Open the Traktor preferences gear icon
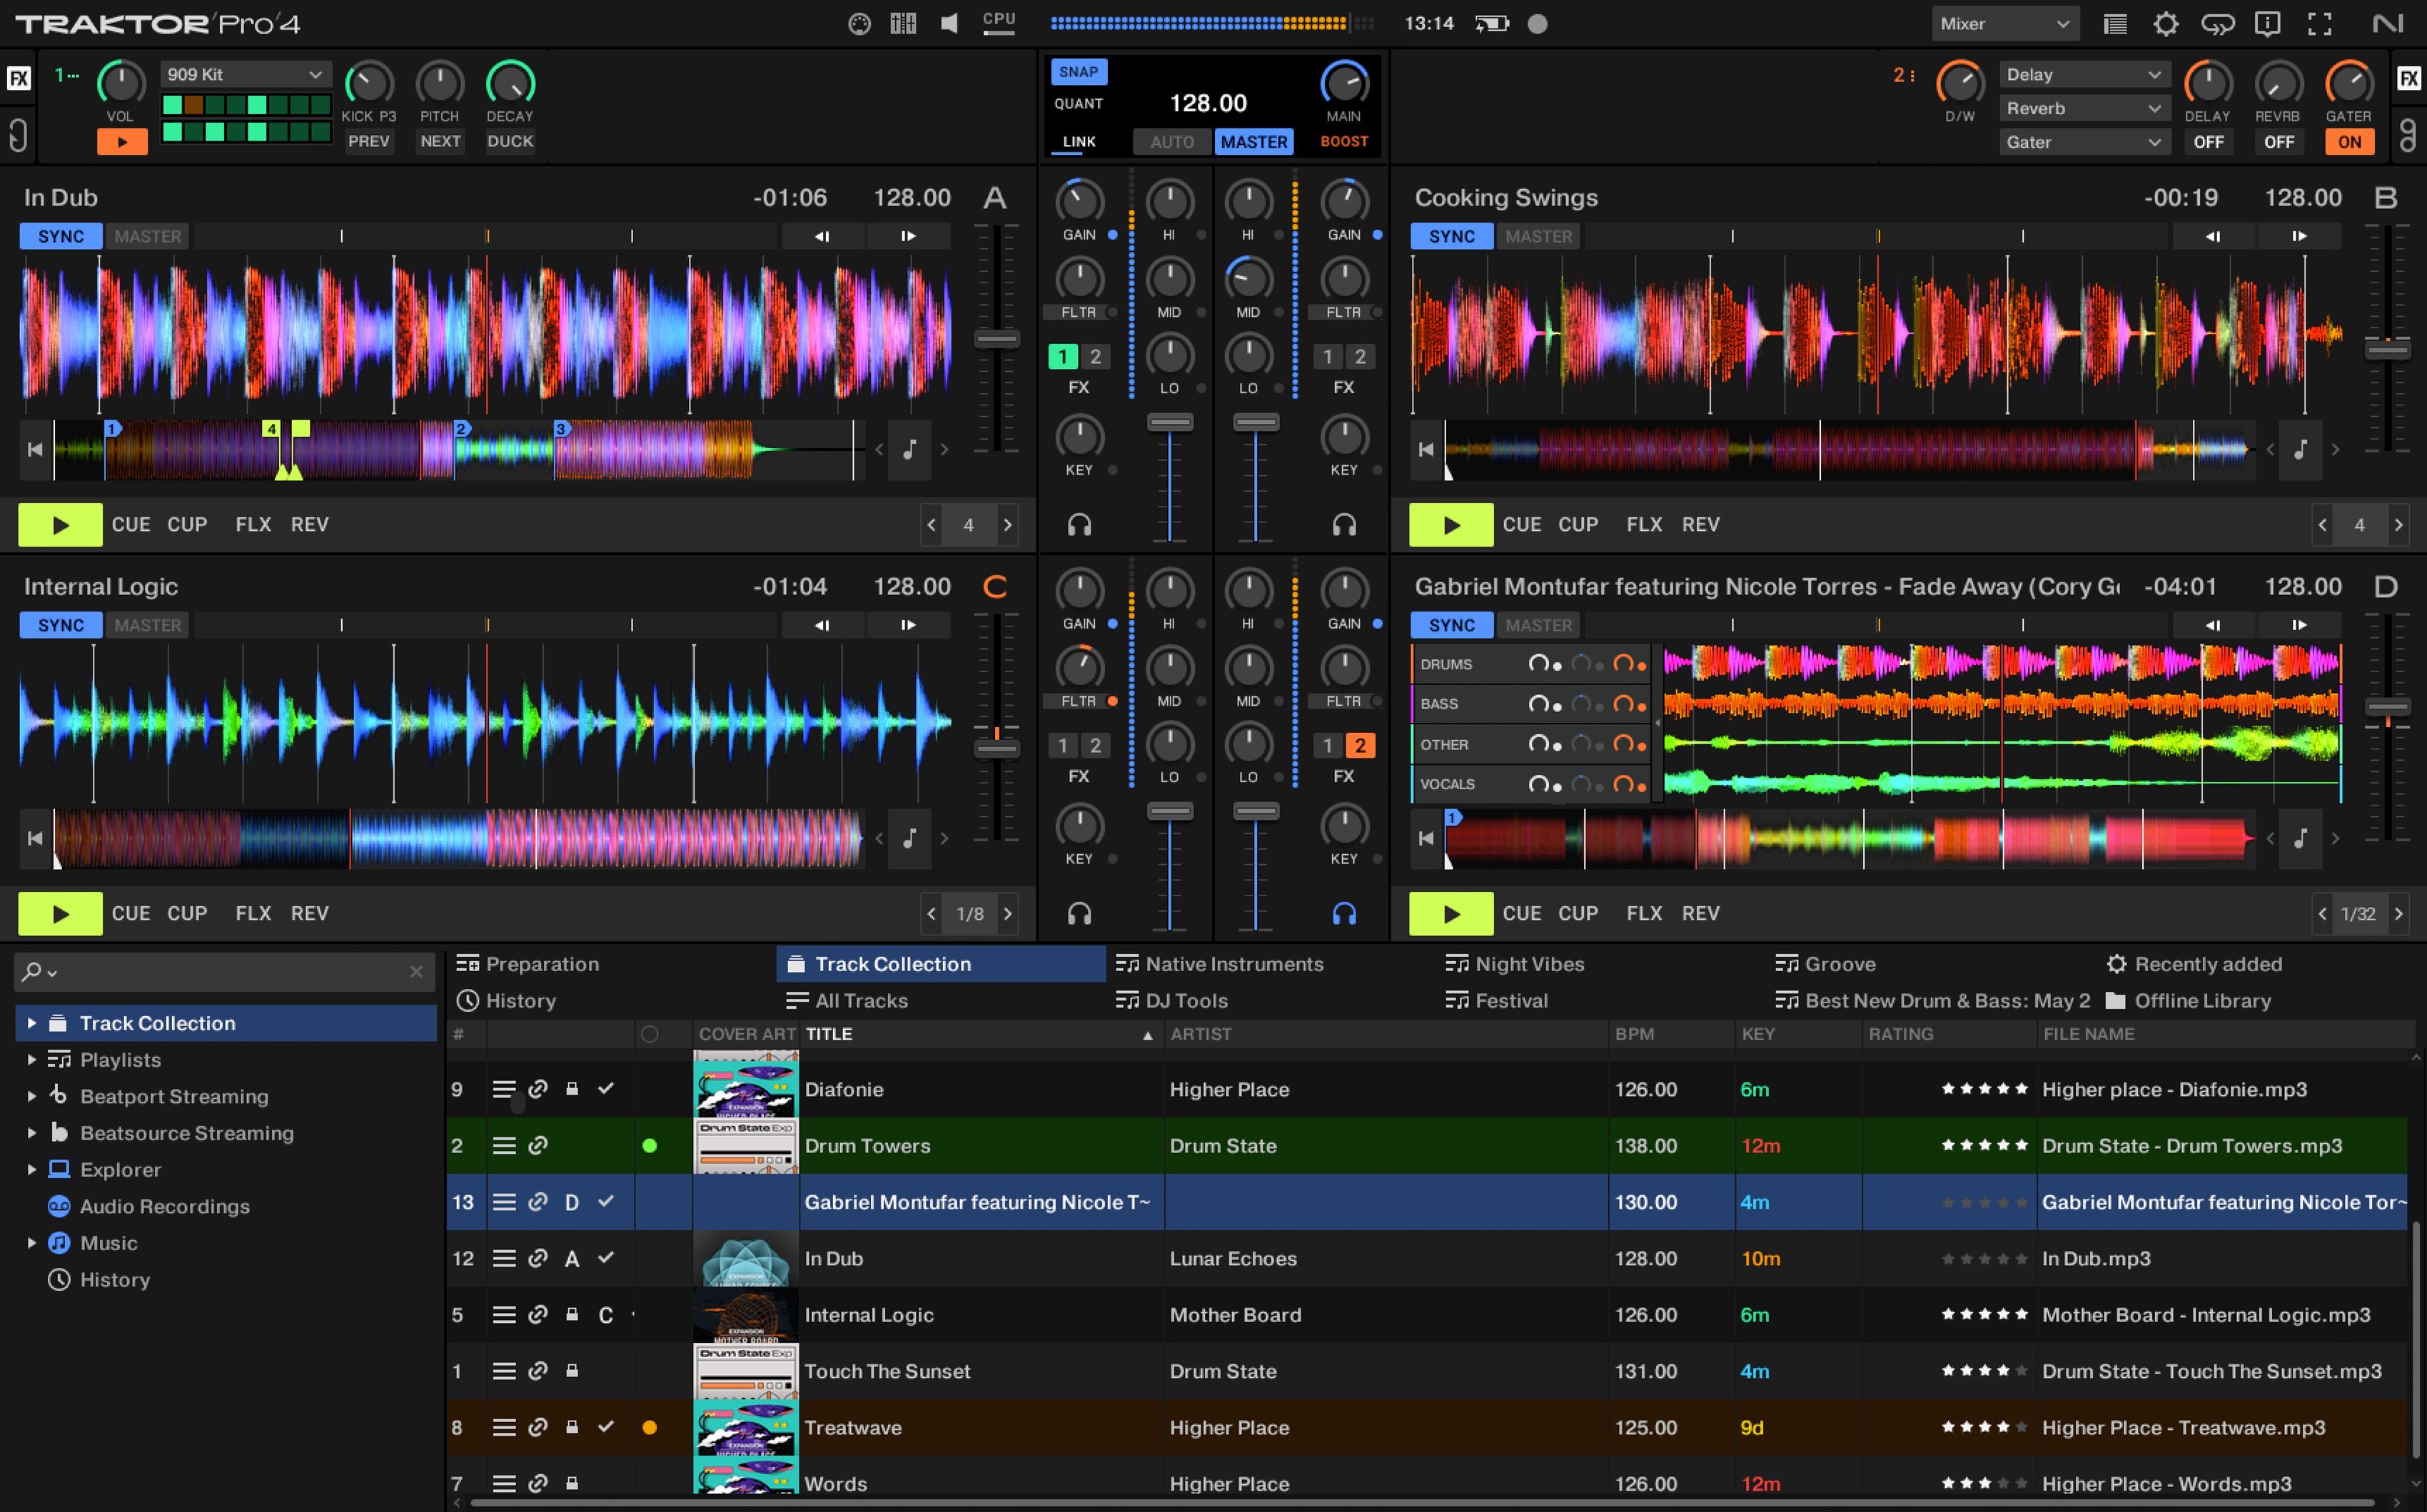 pos(2167,23)
